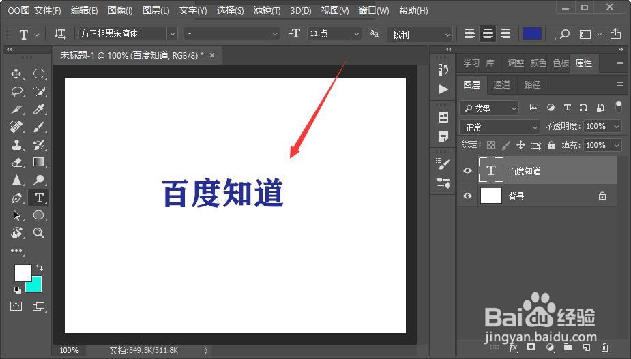Left align the text
Screen dimensions: 631x359
click(469, 34)
